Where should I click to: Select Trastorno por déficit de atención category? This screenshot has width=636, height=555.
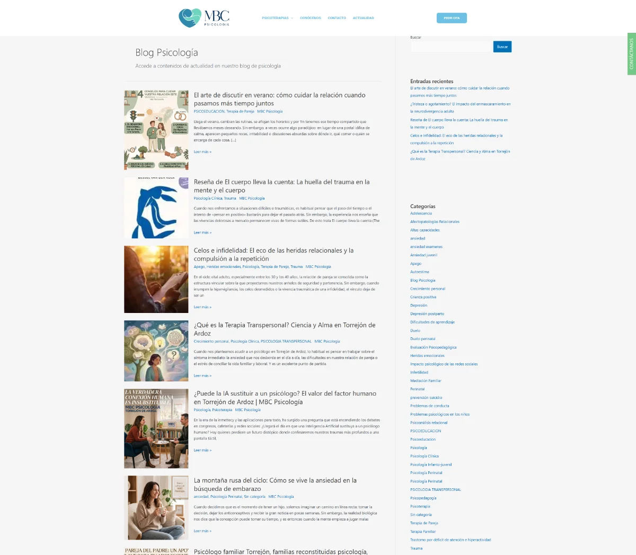click(x=450, y=540)
